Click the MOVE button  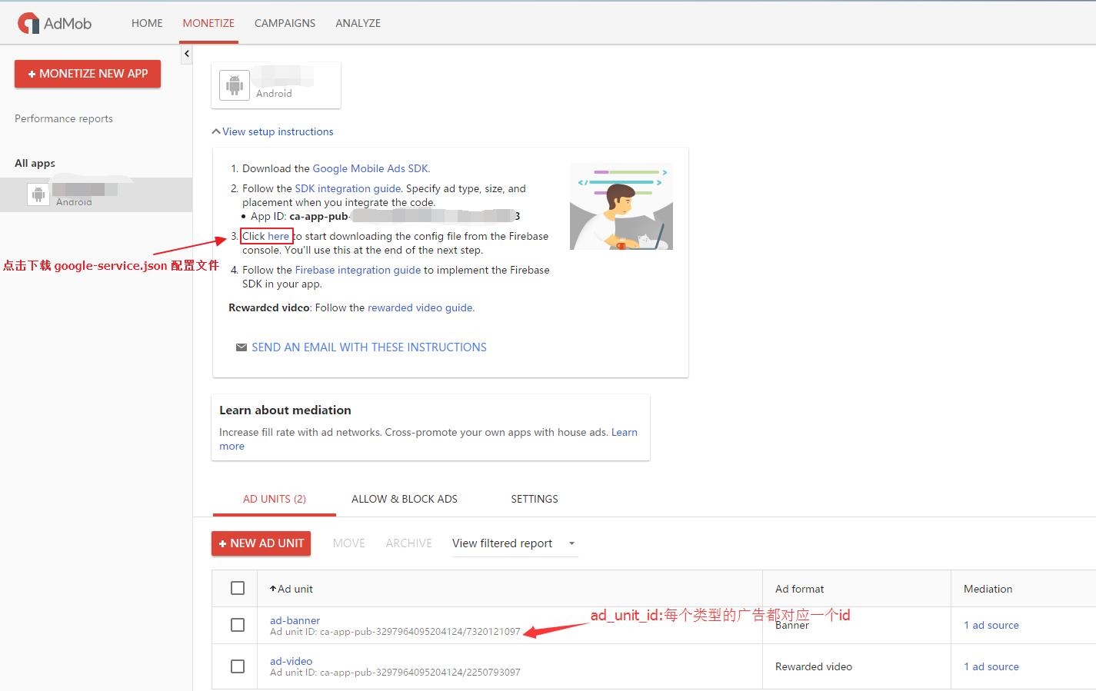pos(349,543)
